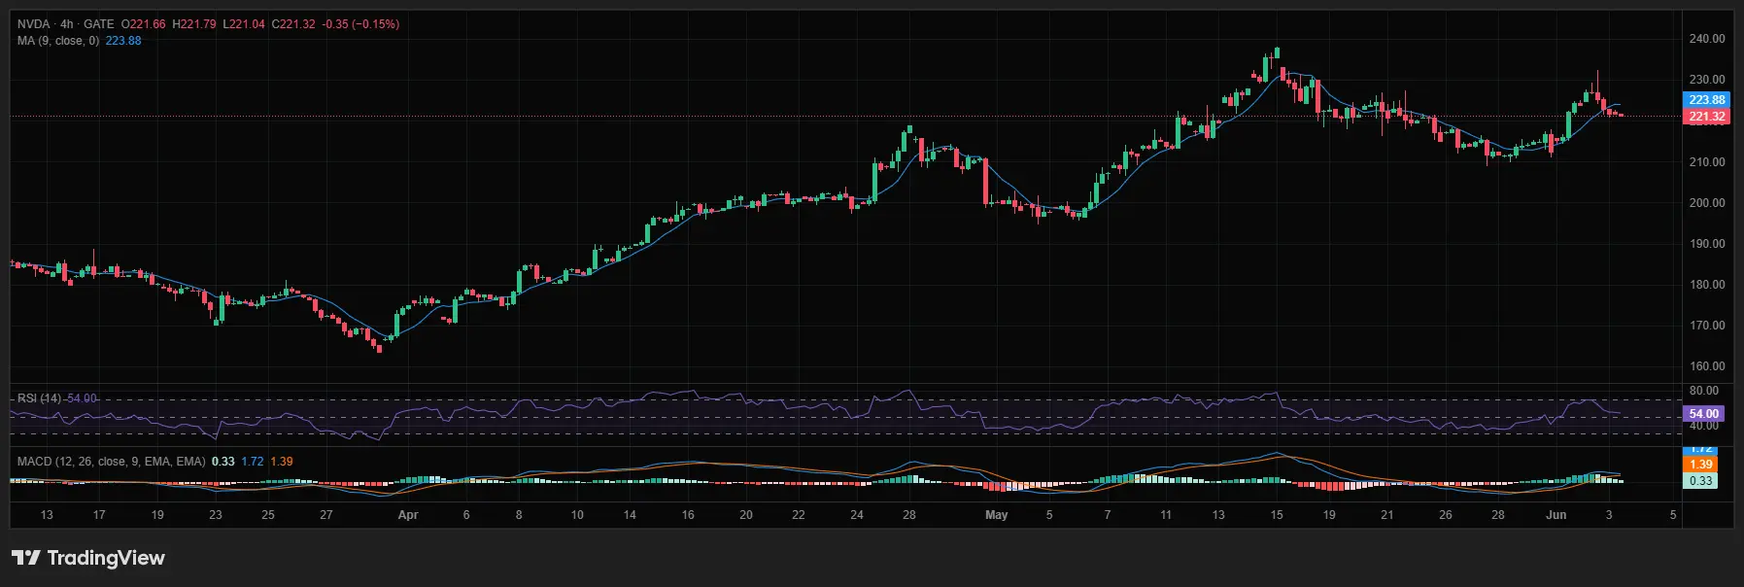
Task: Select the MACD (12, 26, close, 9, EMA, EMA) legend
Action: point(112,462)
